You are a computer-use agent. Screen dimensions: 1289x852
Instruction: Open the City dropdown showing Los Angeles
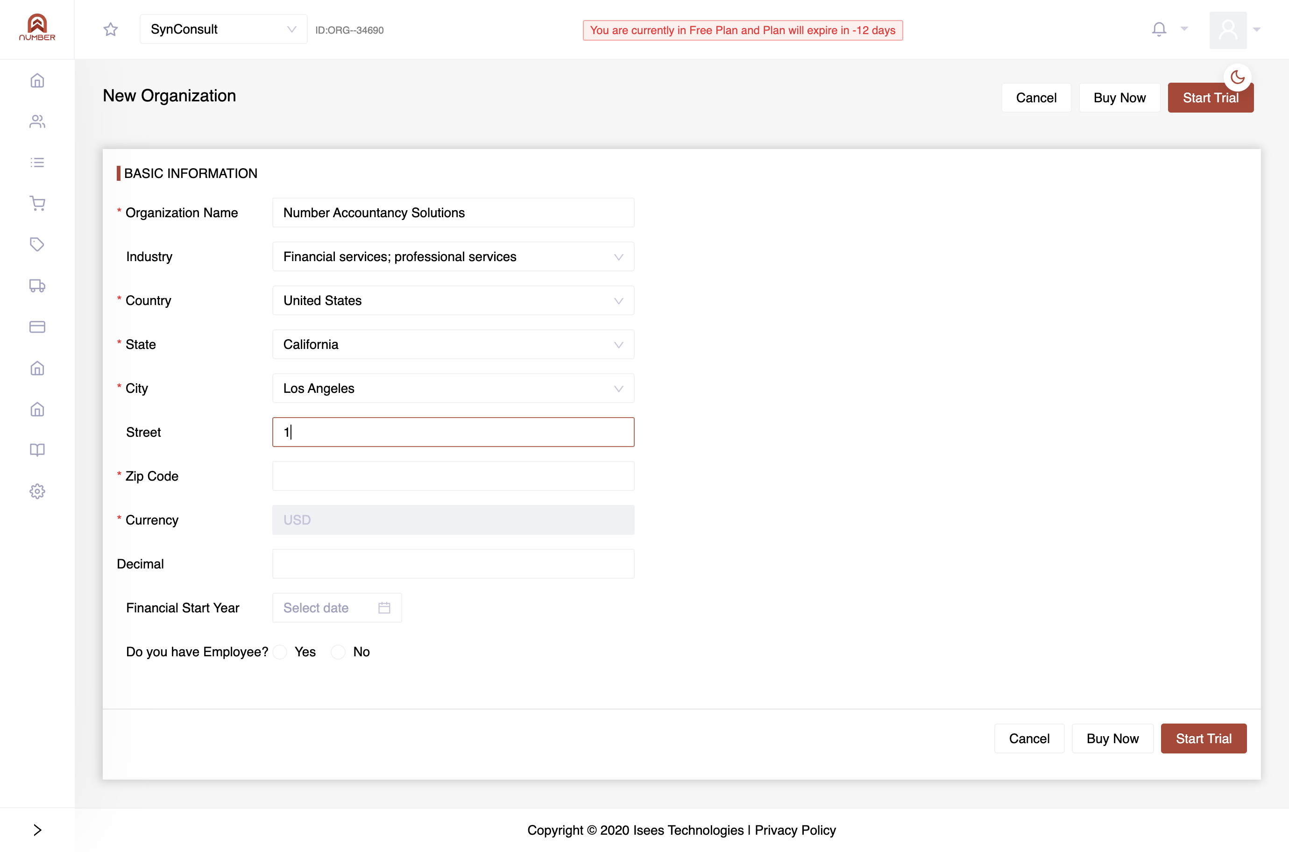pyautogui.click(x=453, y=389)
